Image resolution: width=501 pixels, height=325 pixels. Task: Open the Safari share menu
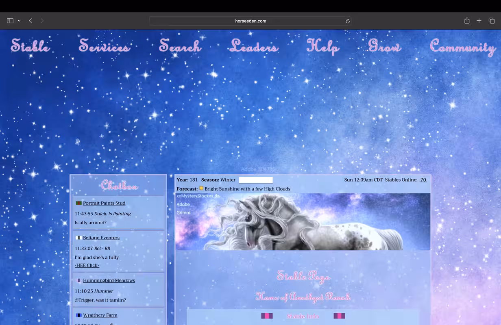coord(467,21)
